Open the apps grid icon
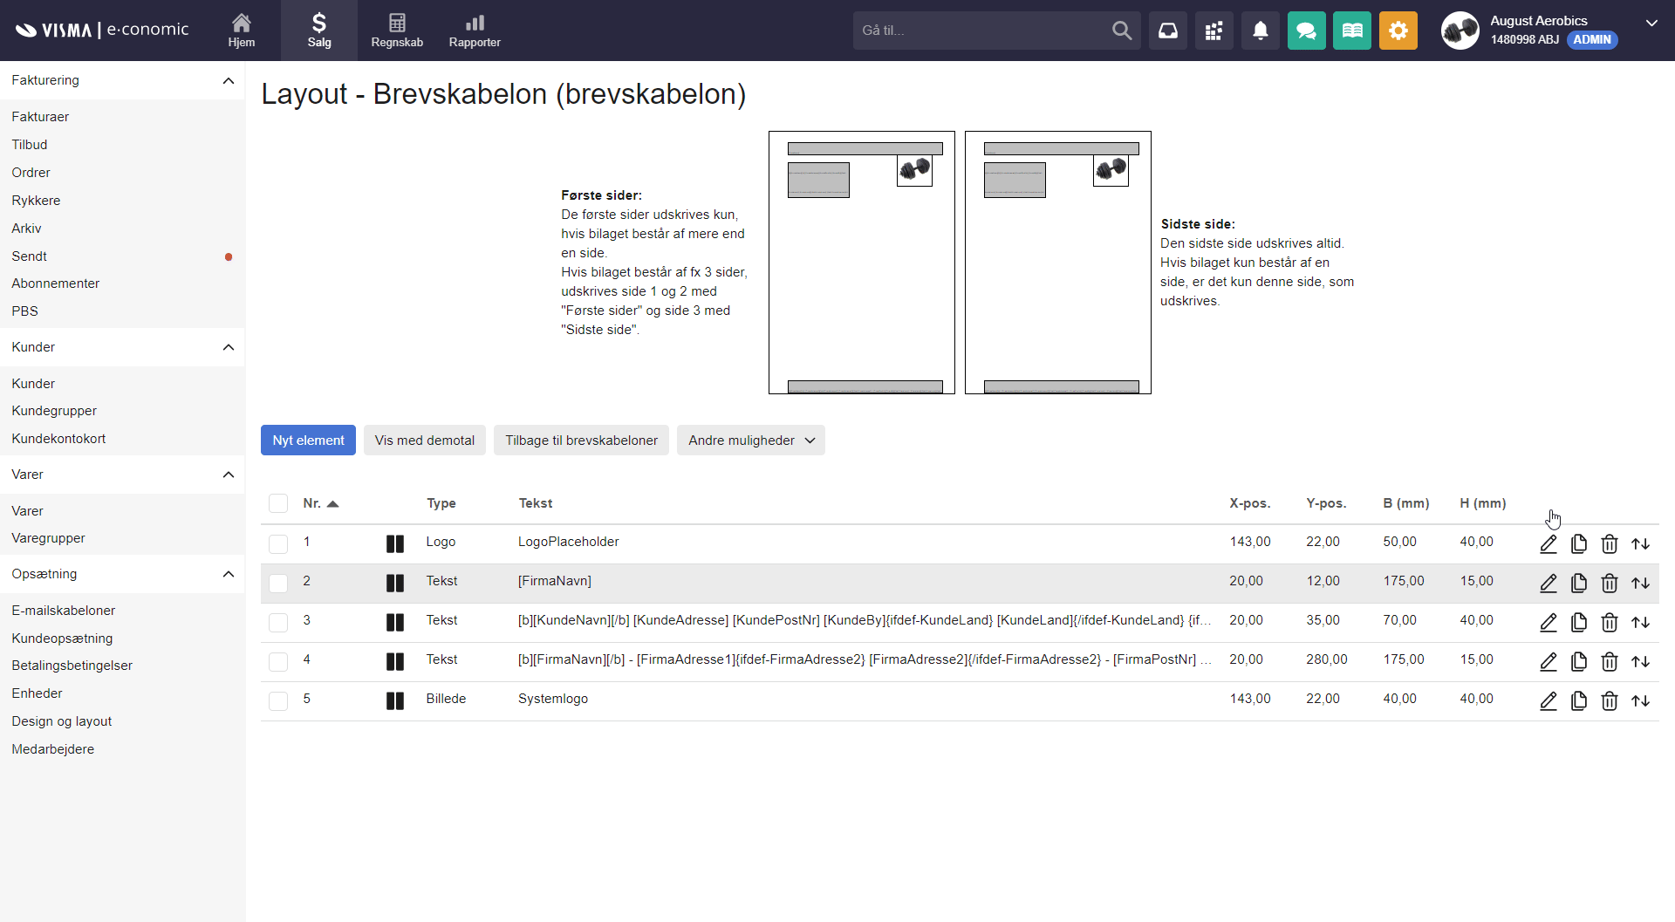 (1214, 31)
